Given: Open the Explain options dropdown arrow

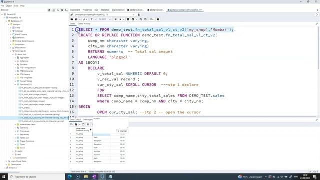Looking at the screenshot, I should (136, 19).
